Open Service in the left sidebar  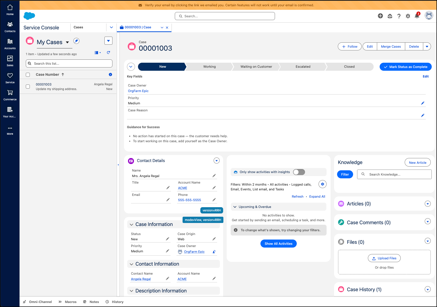pos(10,78)
